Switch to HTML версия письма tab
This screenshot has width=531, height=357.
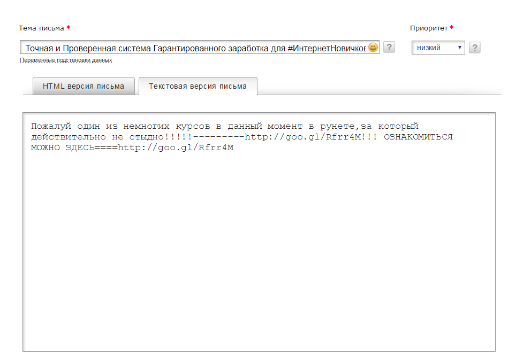pyautogui.click(x=84, y=86)
